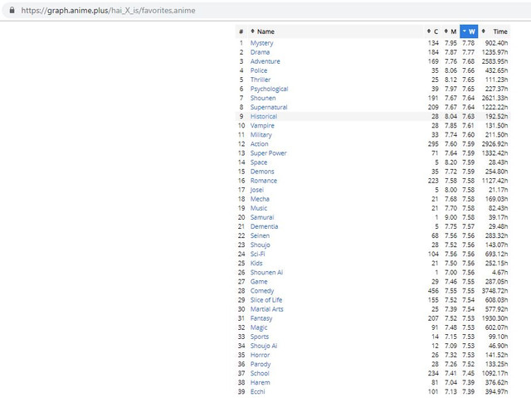
Task: Open the Comedy genre link
Action: (262, 291)
